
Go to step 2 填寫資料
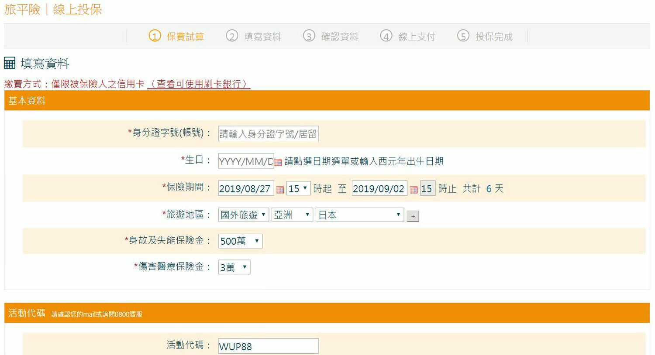click(x=253, y=36)
